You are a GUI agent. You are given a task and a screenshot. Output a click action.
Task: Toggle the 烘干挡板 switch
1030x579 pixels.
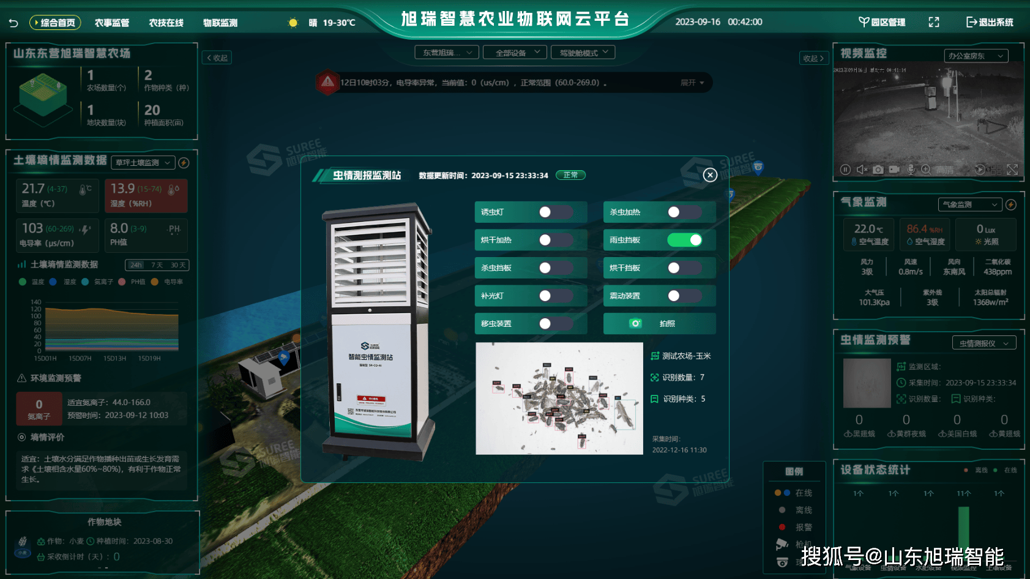point(684,267)
